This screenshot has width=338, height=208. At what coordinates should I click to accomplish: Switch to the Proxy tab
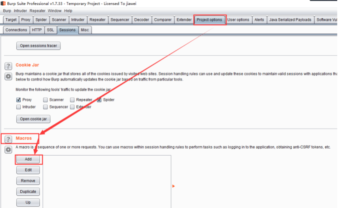coord(26,19)
